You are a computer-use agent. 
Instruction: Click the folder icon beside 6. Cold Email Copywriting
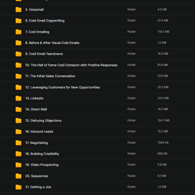tap(19, 20)
